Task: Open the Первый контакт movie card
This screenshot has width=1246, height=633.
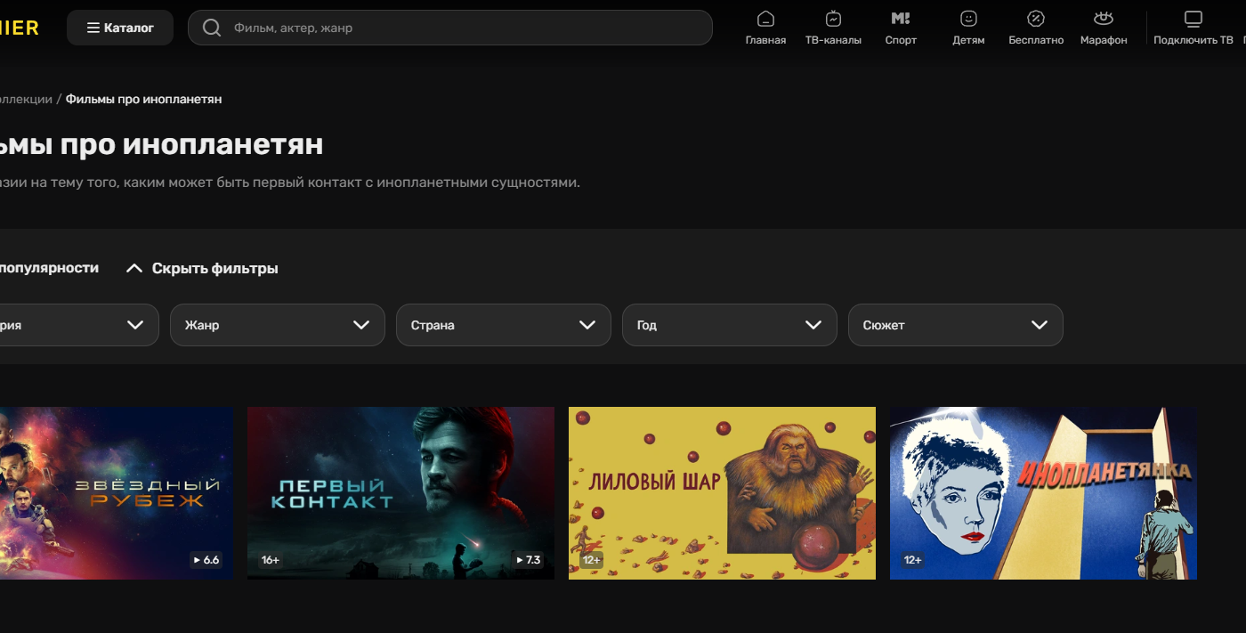Action: pyautogui.click(x=400, y=493)
